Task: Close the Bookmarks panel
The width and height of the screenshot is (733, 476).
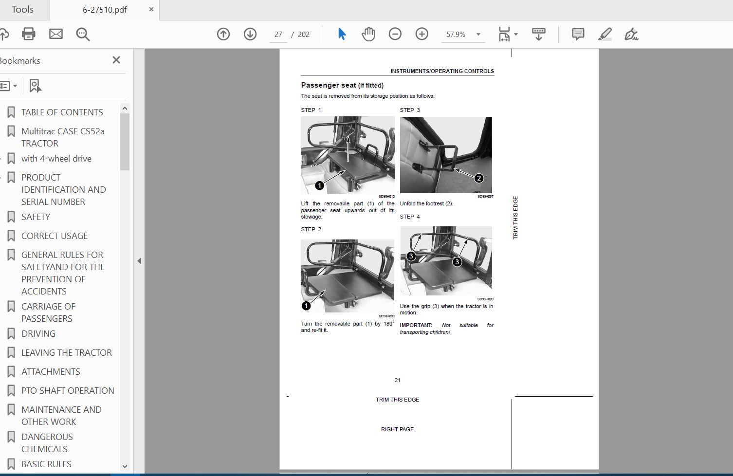Action: (116, 60)
